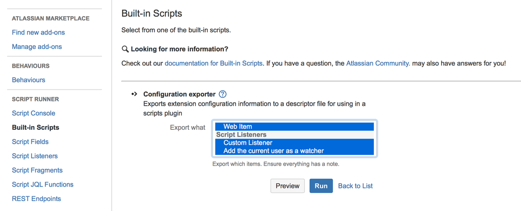Viewport: 521px width, 211px height.
Task: Click the magnifier icon beside Looking for more information
Action: pyautogui.click(x=125, y=49)
